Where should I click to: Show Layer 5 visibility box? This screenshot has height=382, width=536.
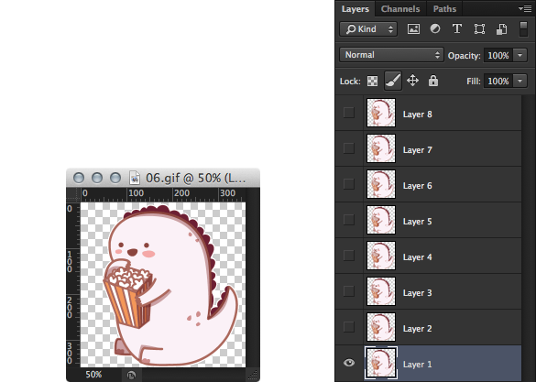pyautogui.click(x=349, y=220)
